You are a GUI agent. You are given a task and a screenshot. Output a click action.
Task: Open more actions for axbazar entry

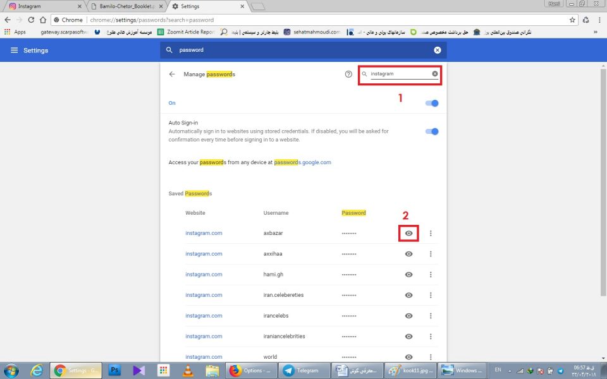pyautogui.click(x=431, y=233)
